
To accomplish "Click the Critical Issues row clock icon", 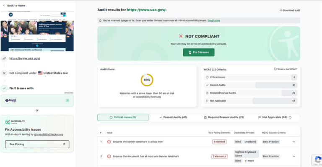I will tap(207, 77).
